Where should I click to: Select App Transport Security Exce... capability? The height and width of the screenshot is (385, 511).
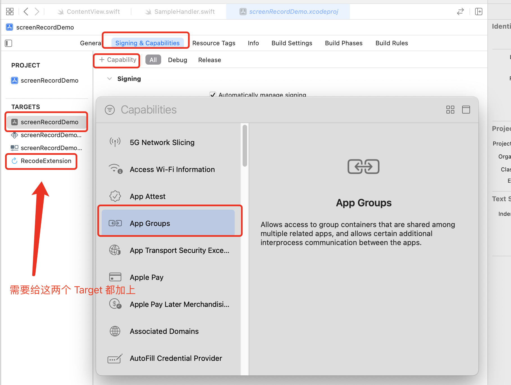(x=168, y=250)
